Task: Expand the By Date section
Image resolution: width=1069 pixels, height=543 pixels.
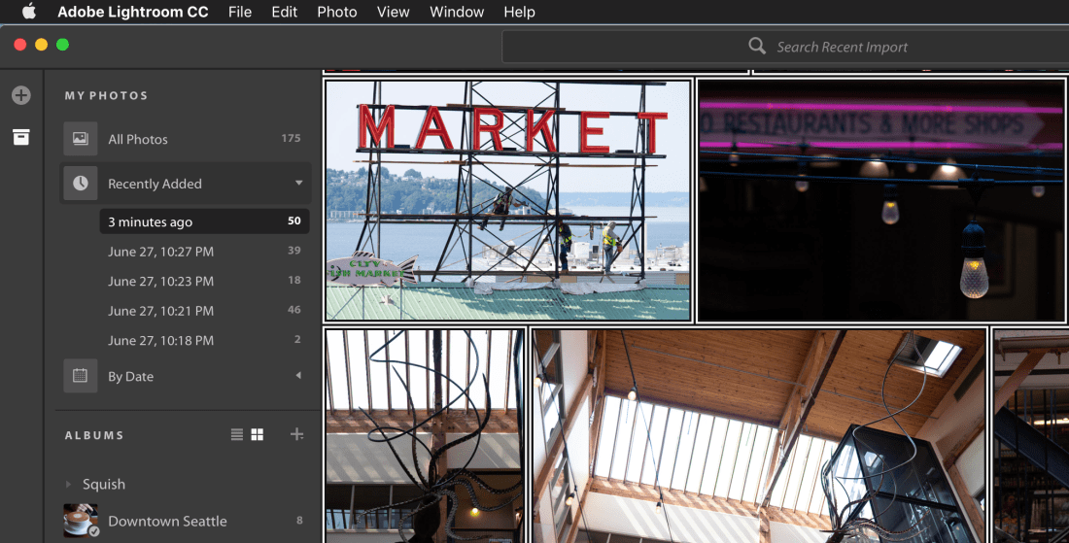Action: tap(298, 376)
